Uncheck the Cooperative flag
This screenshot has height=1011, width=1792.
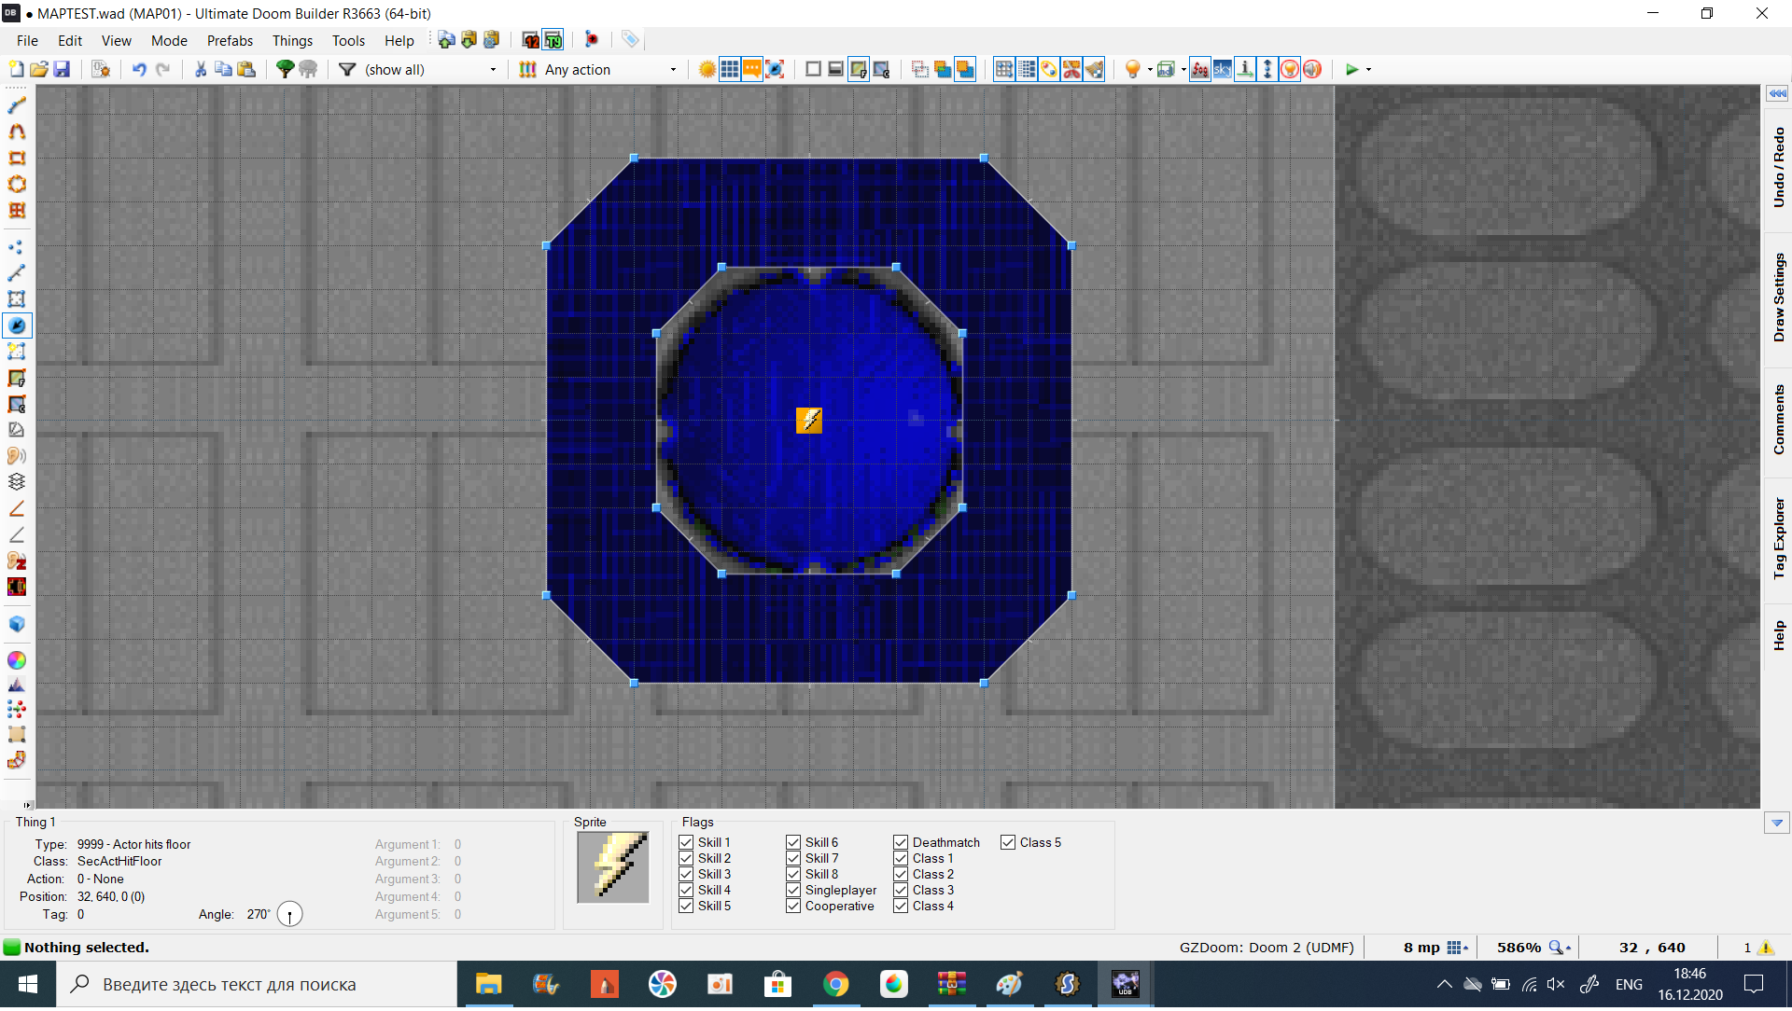(x=793, y=907)
